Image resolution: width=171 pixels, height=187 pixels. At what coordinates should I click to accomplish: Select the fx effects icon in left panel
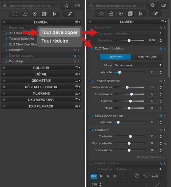click(54, 14)
